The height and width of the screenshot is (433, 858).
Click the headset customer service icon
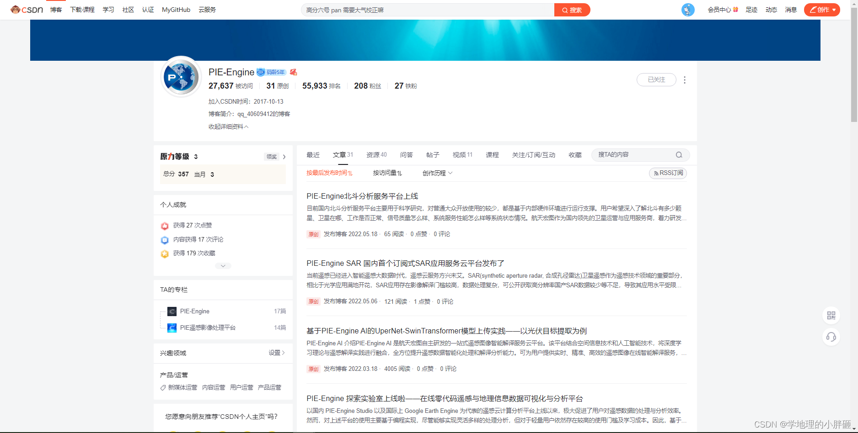(x=831, y=337)
